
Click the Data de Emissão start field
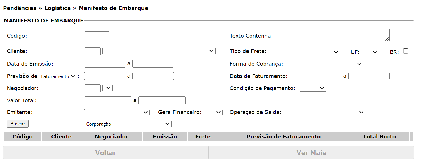click(x=104, y=64)
